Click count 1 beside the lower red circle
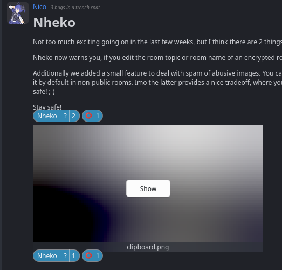Viewport: 282px width, 270px height. [98, 256]
